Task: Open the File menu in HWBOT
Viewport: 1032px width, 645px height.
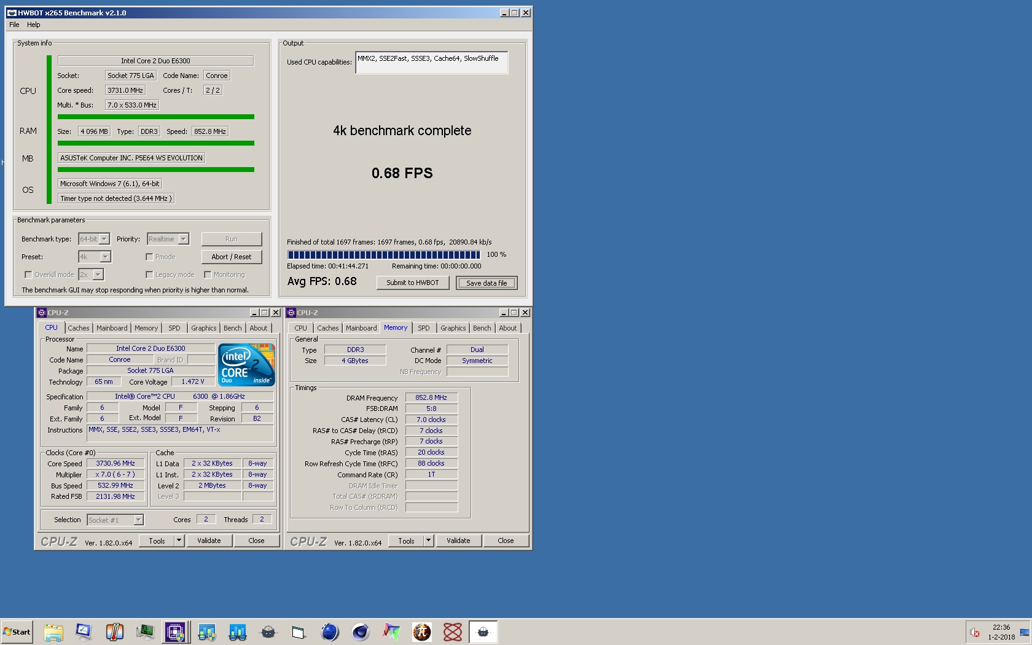Action: click(x=14, y=25)
